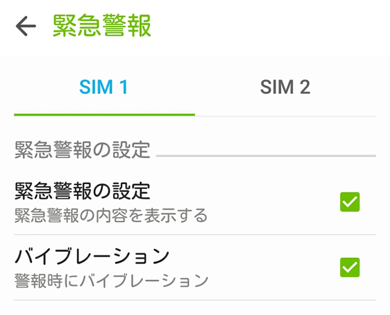
Task: Return to the previous screen from 緊急警報
Action: pos(26,26)
